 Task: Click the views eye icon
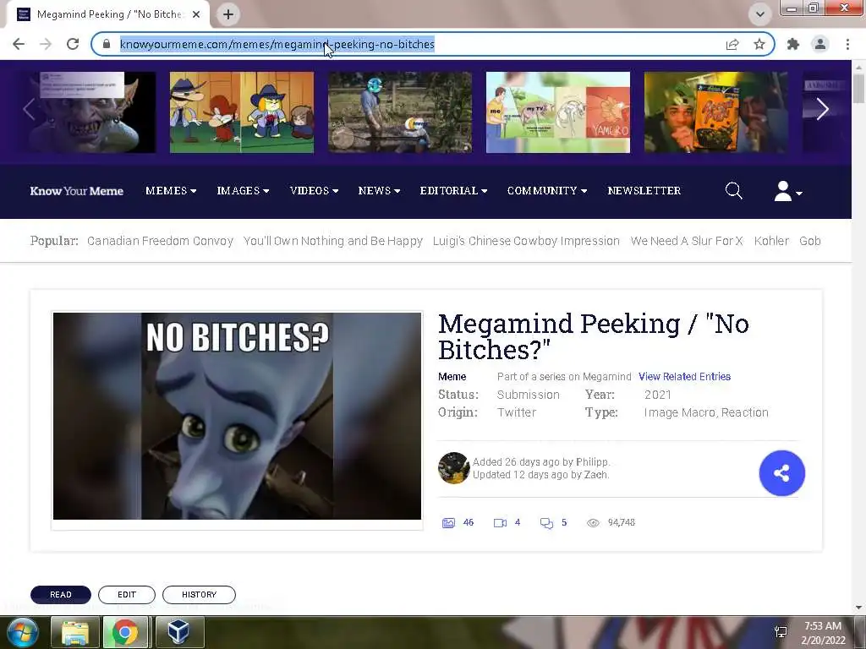[593, 522]
